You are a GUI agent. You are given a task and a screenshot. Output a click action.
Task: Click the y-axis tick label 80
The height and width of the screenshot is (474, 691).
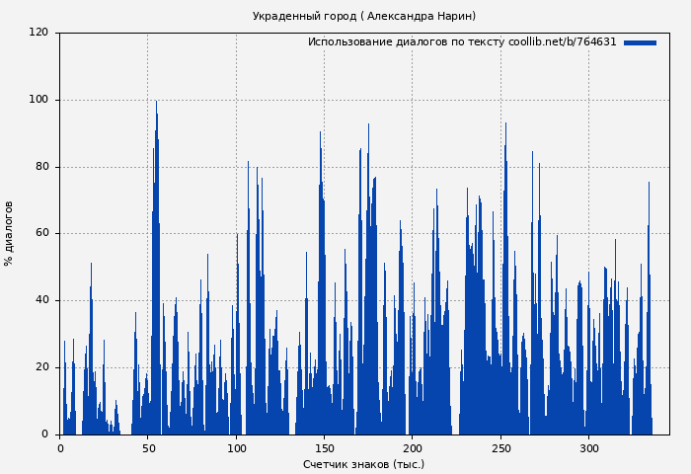41,167
